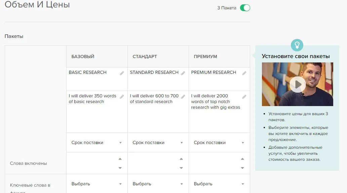Edit the BASIC RESEARCH title pencil icon
Image resolution: width=347 pixels, height=193 pixels.
(122, 73)
